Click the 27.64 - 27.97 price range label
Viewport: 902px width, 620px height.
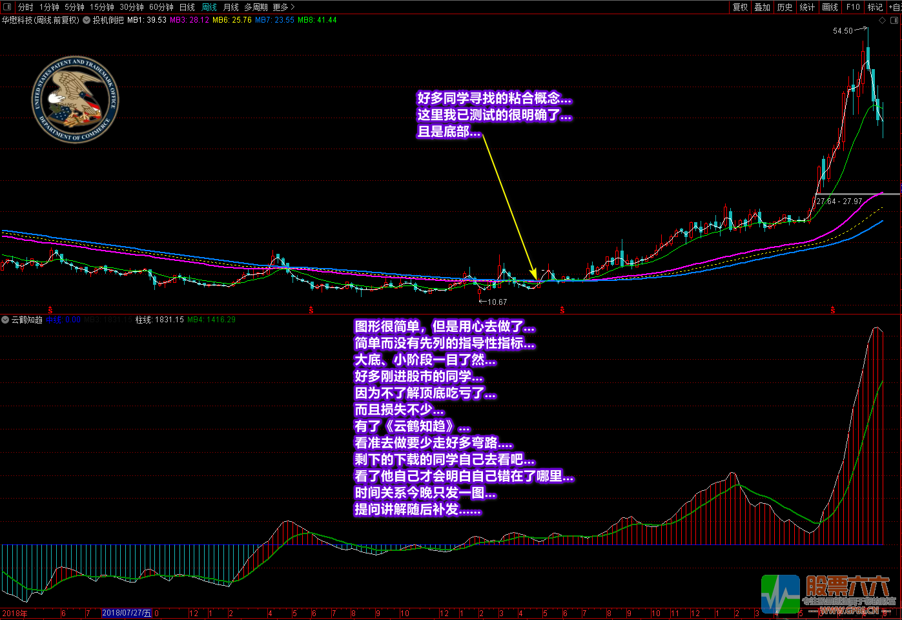coord(839,201)
